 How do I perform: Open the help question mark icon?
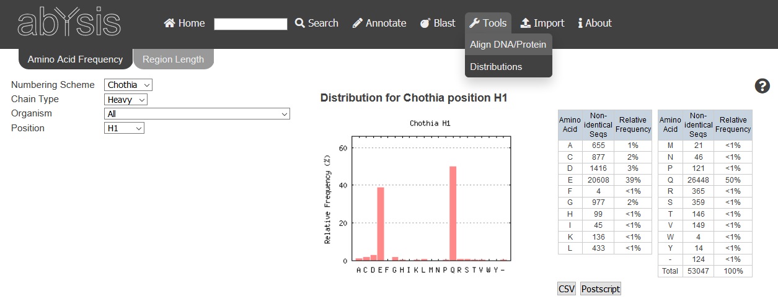click(763, 86)
